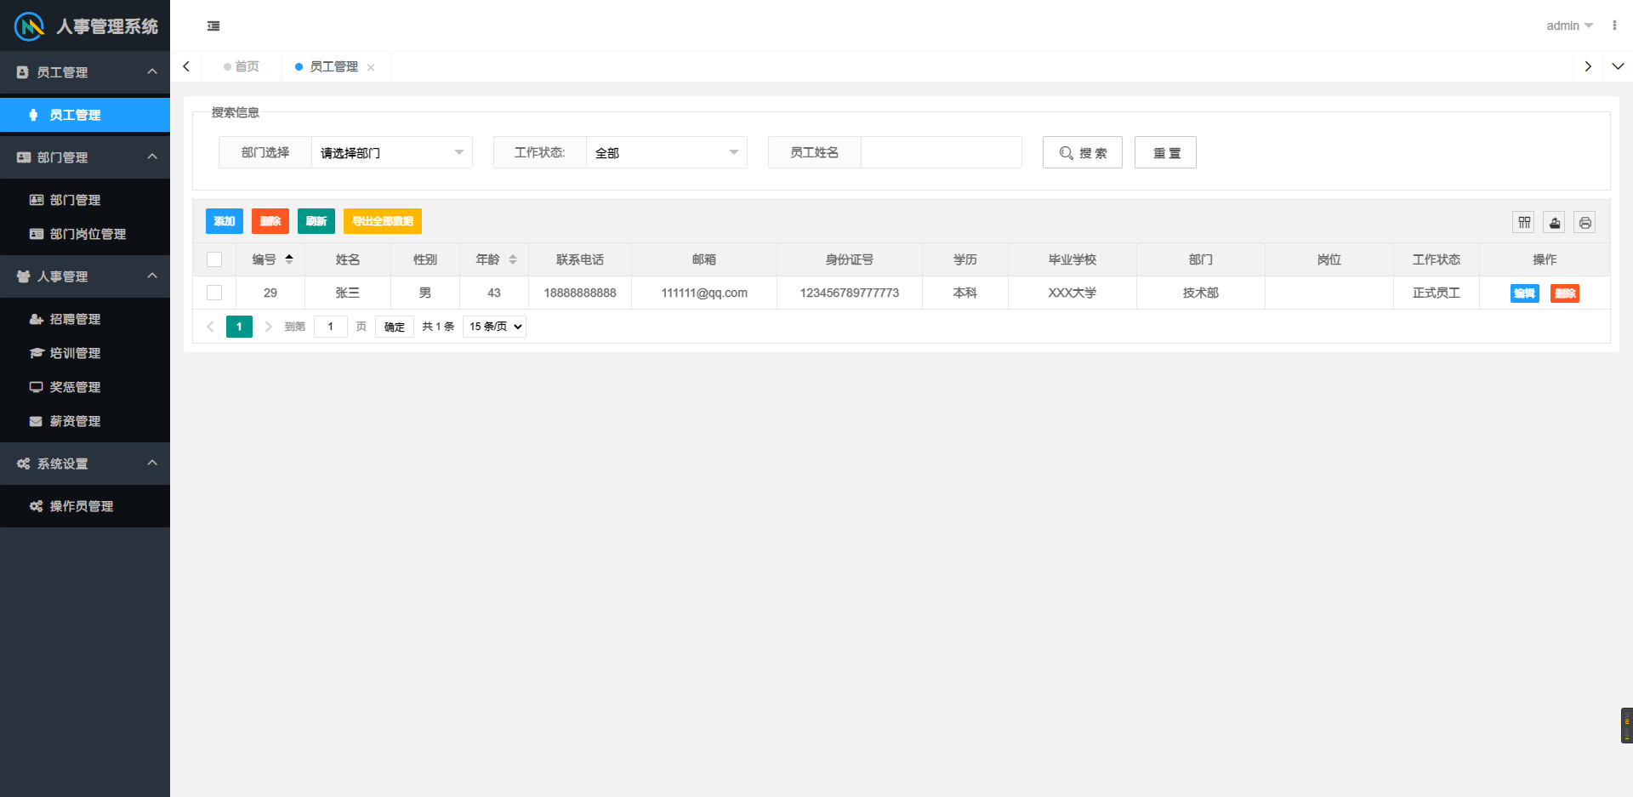
Task: Click the 操作员管理 gear icon in sidebar
Action: pos(35,506)
